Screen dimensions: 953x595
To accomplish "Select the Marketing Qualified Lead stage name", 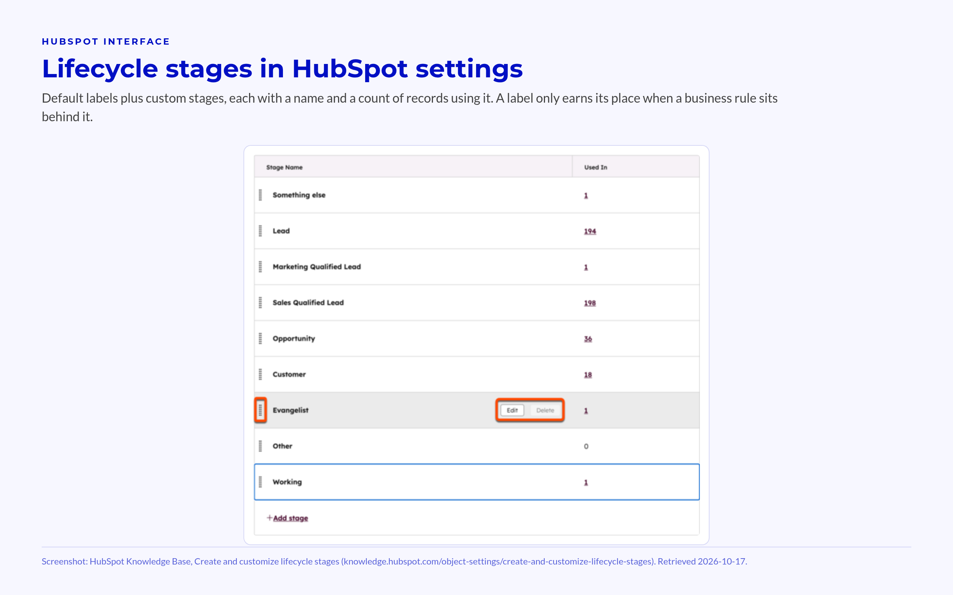I will pyautogui.click(x=317, y=267).
